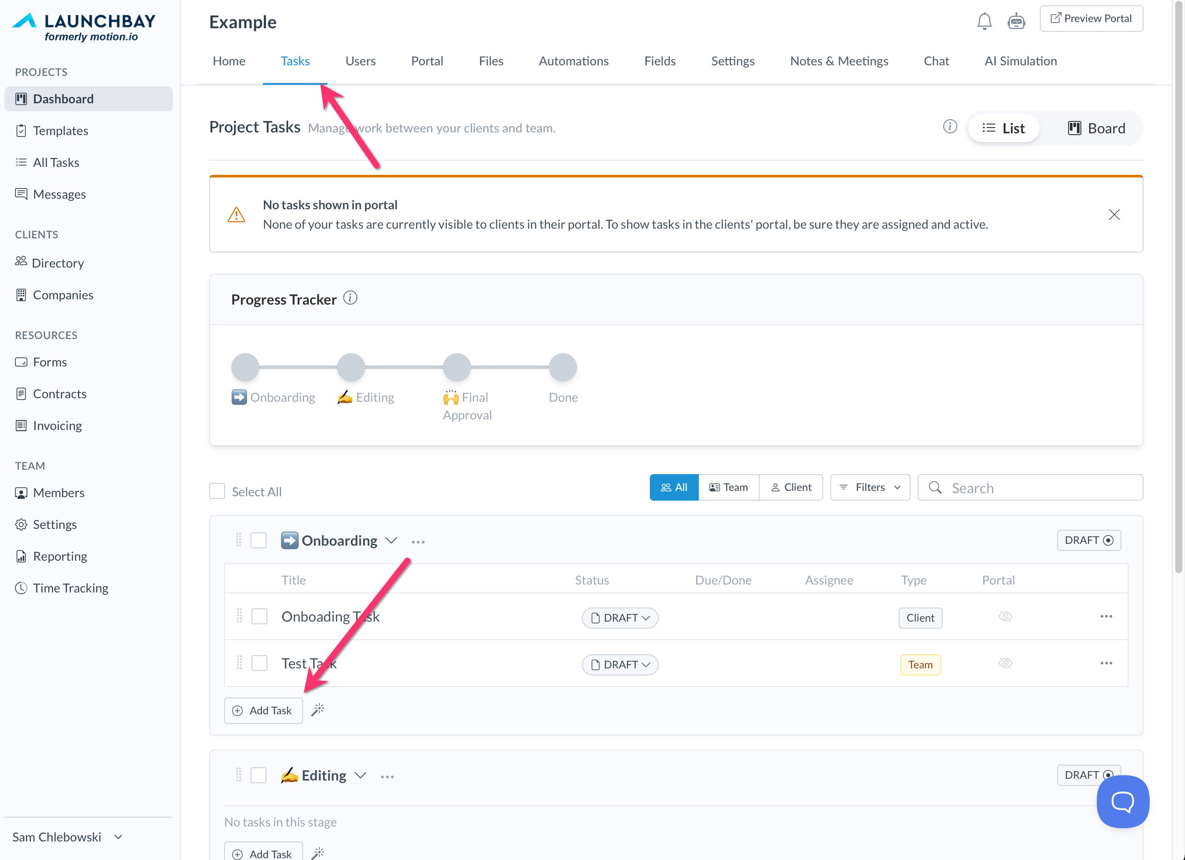Open Test Task row options menu
Image resolution: width=1185 pixels, height=860 pixels.
pyautogui.click(x=1106, y=663)
